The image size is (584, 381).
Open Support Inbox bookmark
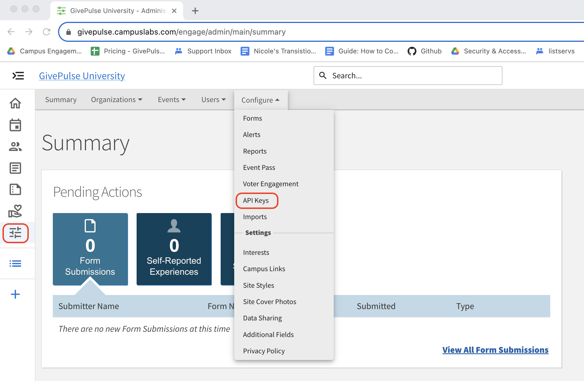click(203, 51)
